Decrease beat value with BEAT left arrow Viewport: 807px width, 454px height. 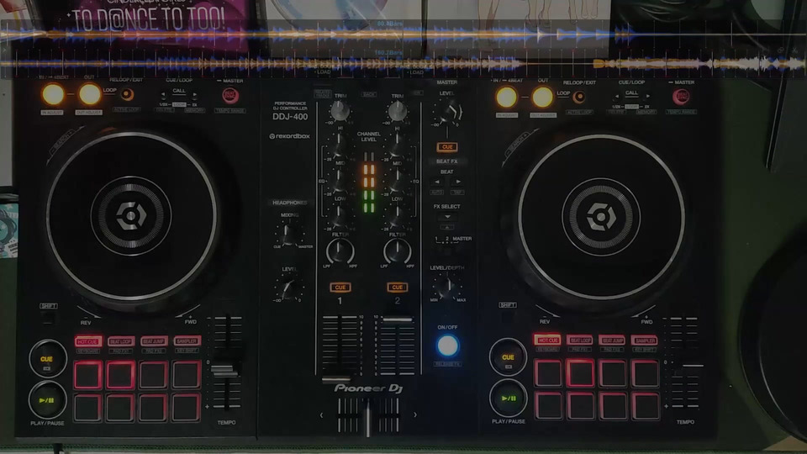437,182
